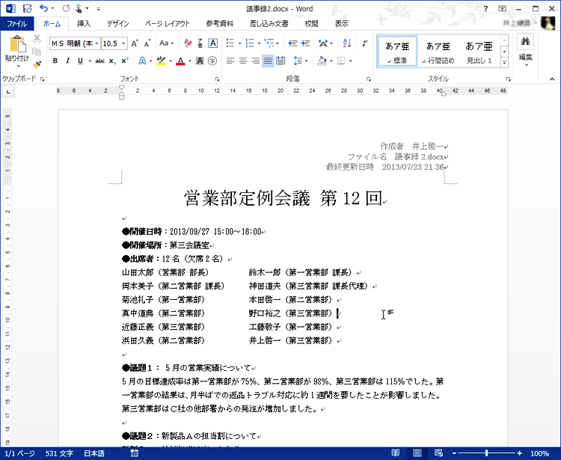
Task: Switch to the ページ レイアウト tab
Action: [167, 24]
